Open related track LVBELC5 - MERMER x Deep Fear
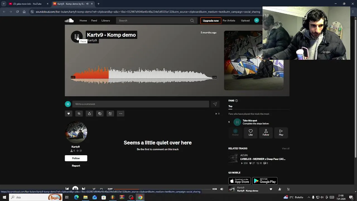This screenshot has width=357, height=201. [x=263, y=159]
